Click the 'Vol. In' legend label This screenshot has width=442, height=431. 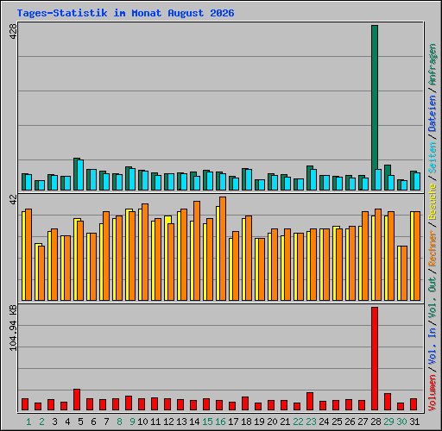433,347
